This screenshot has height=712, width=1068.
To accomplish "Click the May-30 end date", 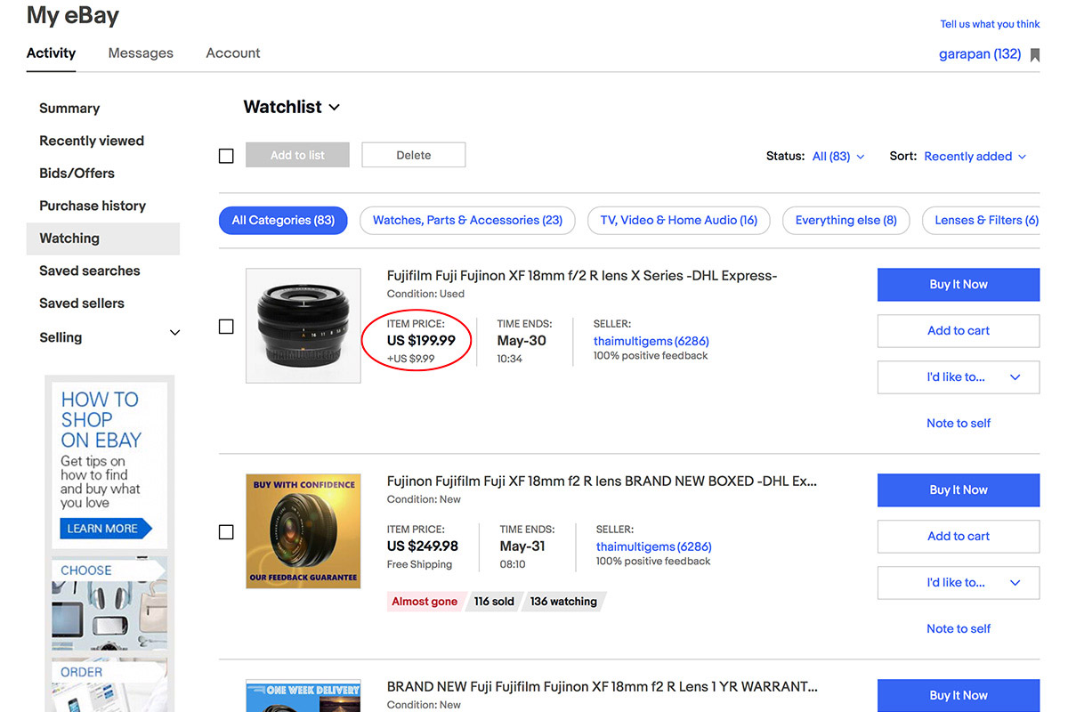I will click(x=522, y=341).
